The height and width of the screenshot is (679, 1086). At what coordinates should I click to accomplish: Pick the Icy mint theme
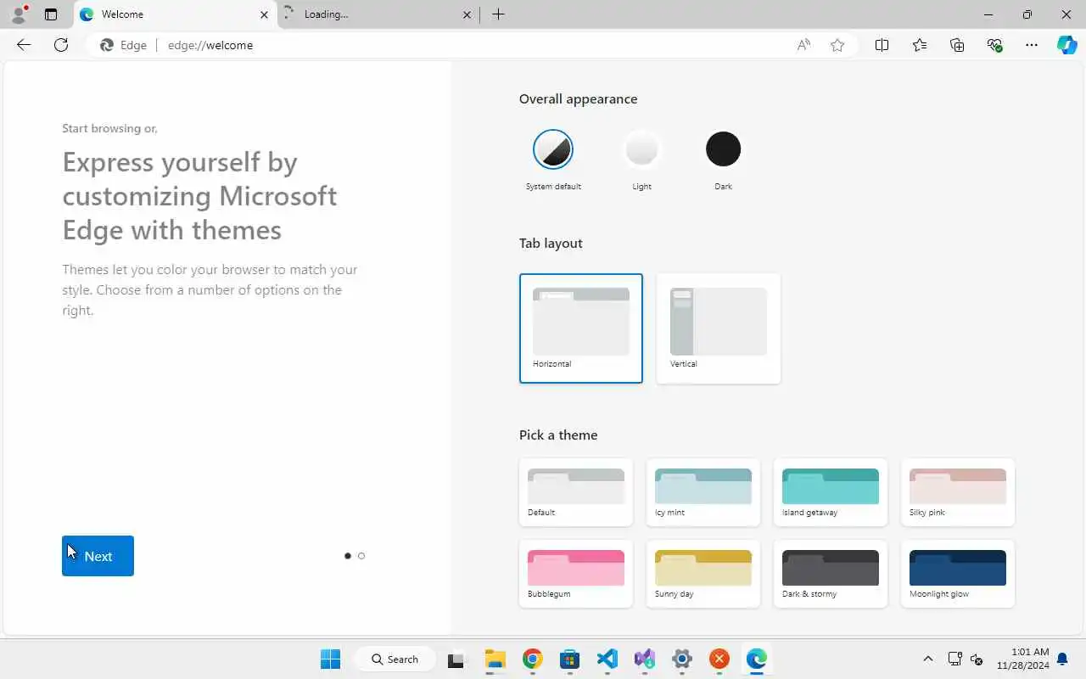coord(703,492)
